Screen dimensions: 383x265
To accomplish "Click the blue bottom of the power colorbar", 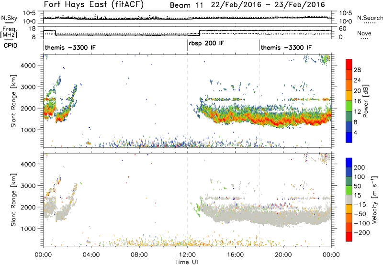I will coord(349,137).
